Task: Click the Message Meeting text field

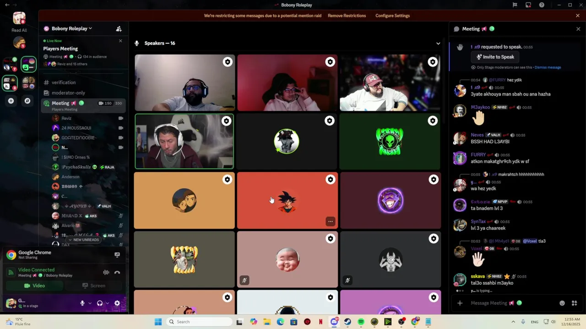Action: point(510,303)
